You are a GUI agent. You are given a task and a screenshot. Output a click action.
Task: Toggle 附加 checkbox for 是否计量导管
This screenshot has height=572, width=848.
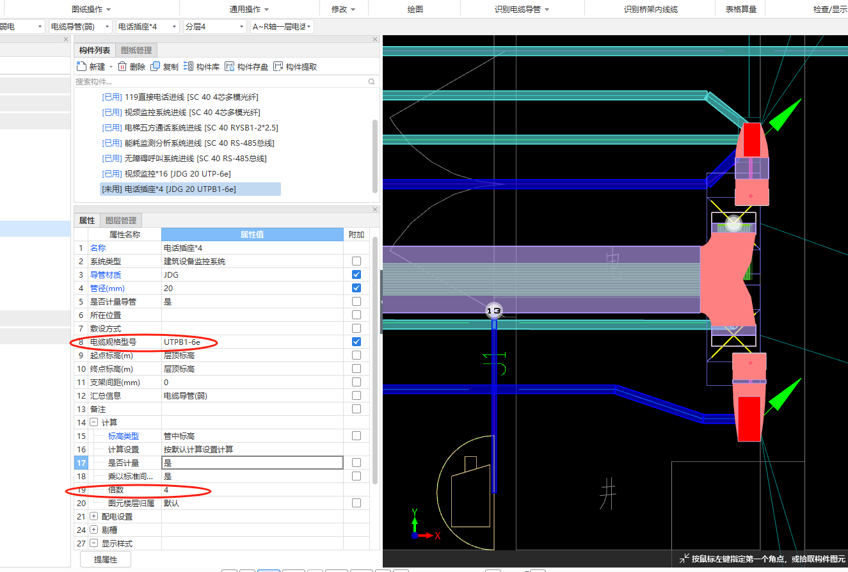click(x=356, y=301)
